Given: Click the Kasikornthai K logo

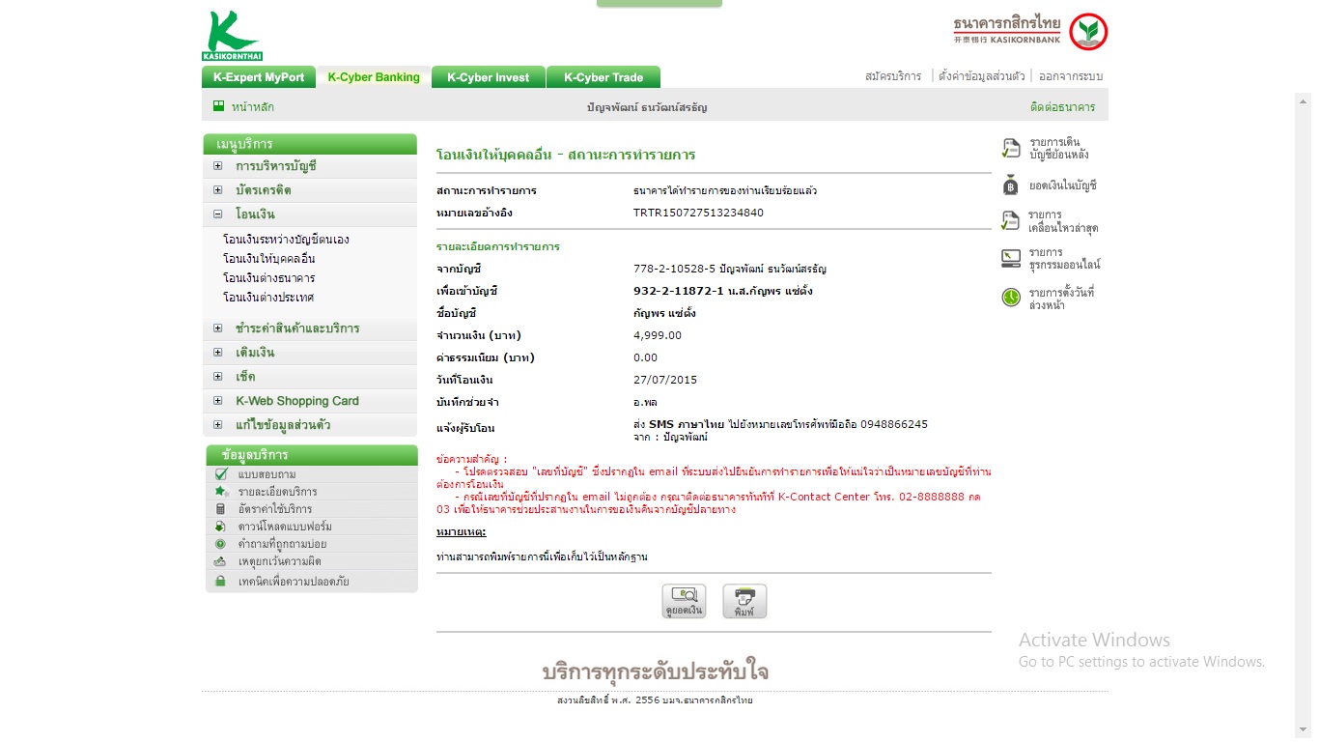Looking at the screenshot, I should (232, 36).
